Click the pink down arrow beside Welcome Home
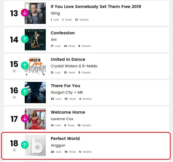173x162 pixels. pos(25,118)
